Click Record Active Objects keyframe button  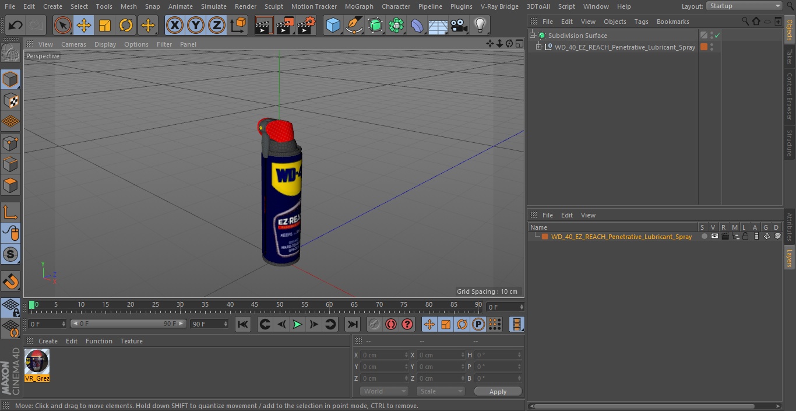[x=375, y=324]
